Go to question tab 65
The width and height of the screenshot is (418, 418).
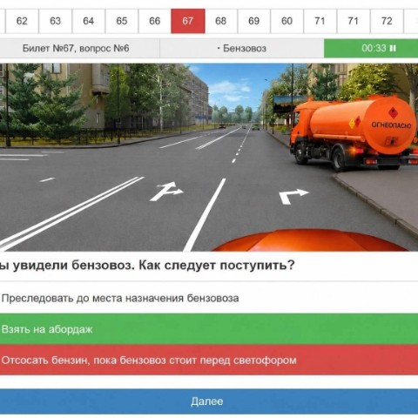pyautogui.click(x=122, y=21)
